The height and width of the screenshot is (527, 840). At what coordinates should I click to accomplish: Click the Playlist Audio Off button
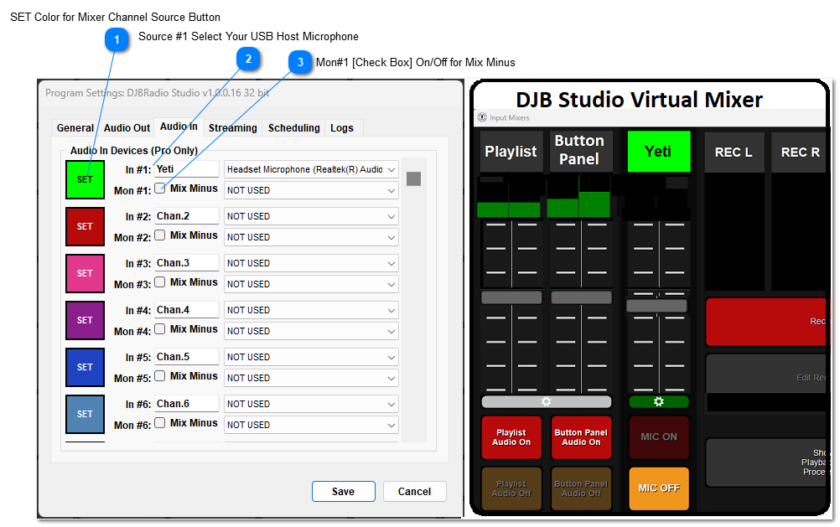pos(511,488)
